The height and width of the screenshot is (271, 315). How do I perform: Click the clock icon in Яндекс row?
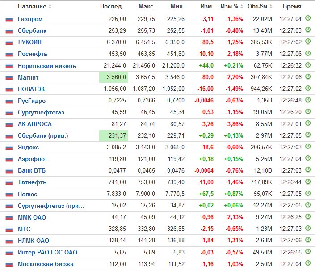coord(308,146)
